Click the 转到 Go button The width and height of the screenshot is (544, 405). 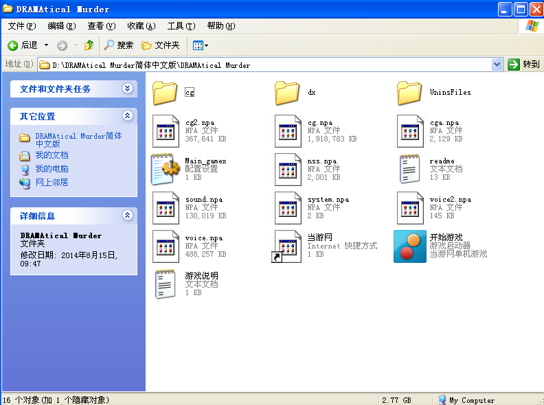[x=523, y=65]
